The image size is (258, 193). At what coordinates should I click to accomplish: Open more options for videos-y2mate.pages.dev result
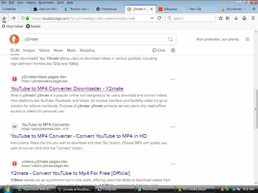point(173,164)
